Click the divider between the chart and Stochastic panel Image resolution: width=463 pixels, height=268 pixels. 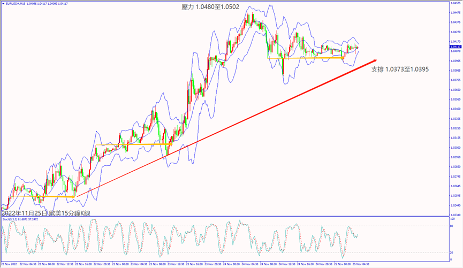[225, 216]
